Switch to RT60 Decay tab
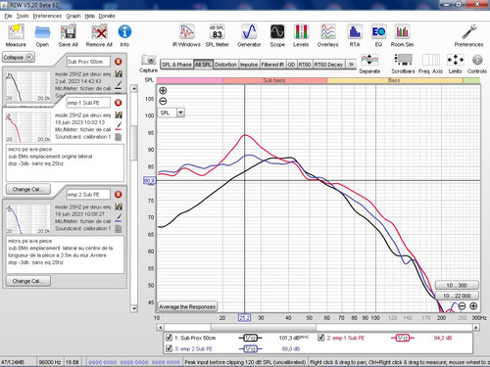The width and height of the screenshot is (490, 367). click(x=328, y=65)
